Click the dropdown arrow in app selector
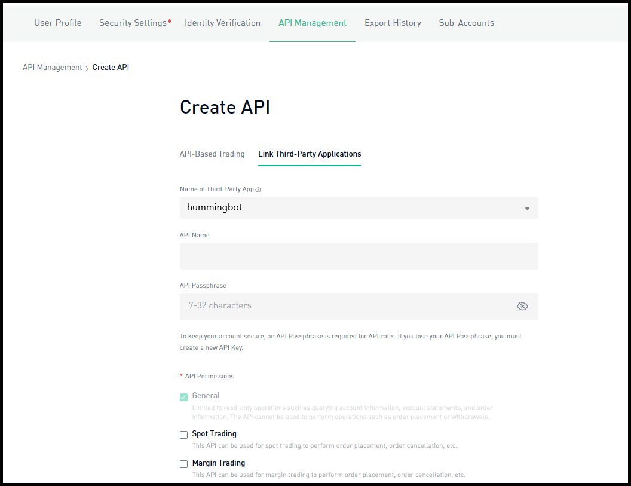 click(x=527, y=209)
